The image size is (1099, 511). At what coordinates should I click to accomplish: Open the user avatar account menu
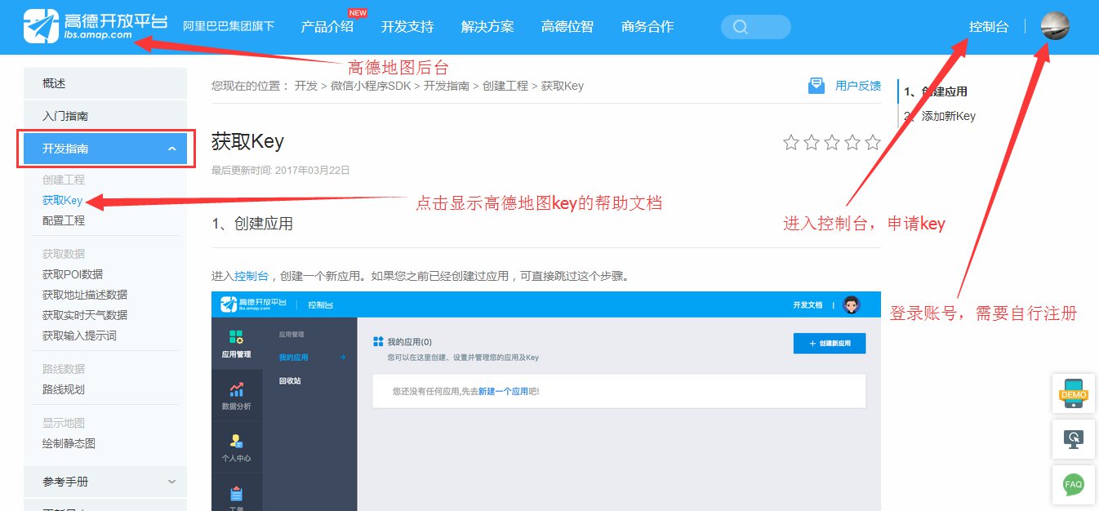pyautogui.click(x=1055, y=26)
